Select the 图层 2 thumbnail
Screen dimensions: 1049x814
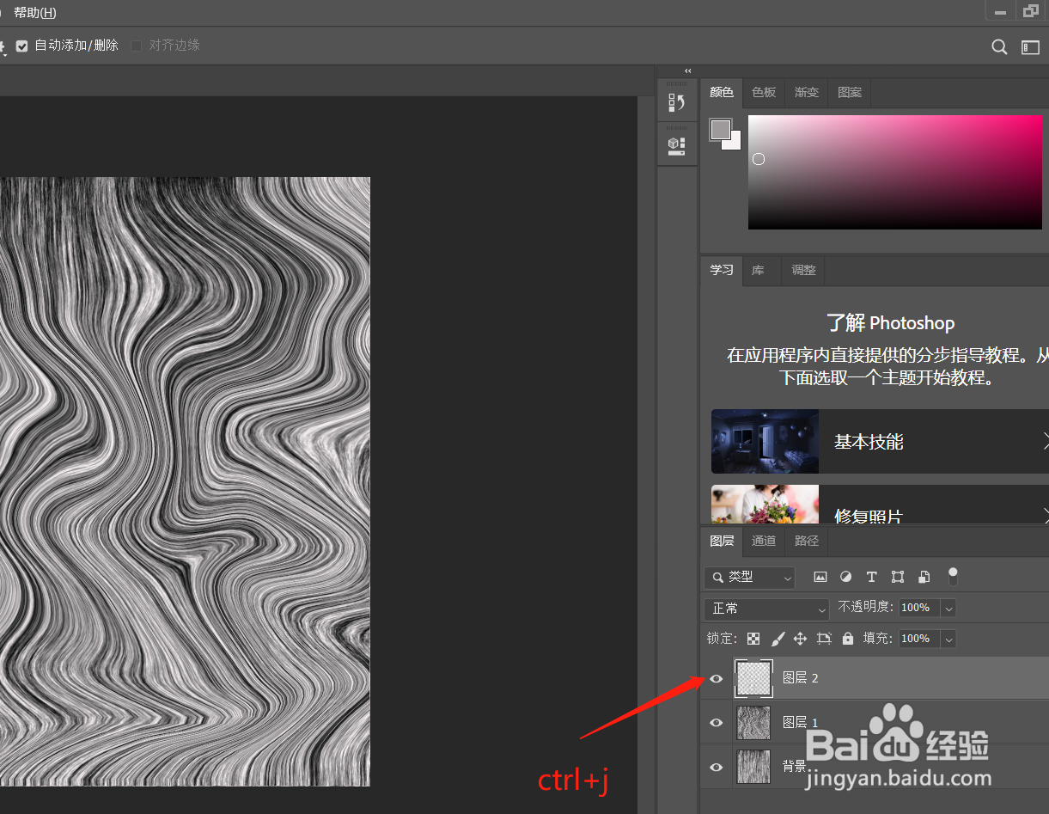click(x=753, y=678)
